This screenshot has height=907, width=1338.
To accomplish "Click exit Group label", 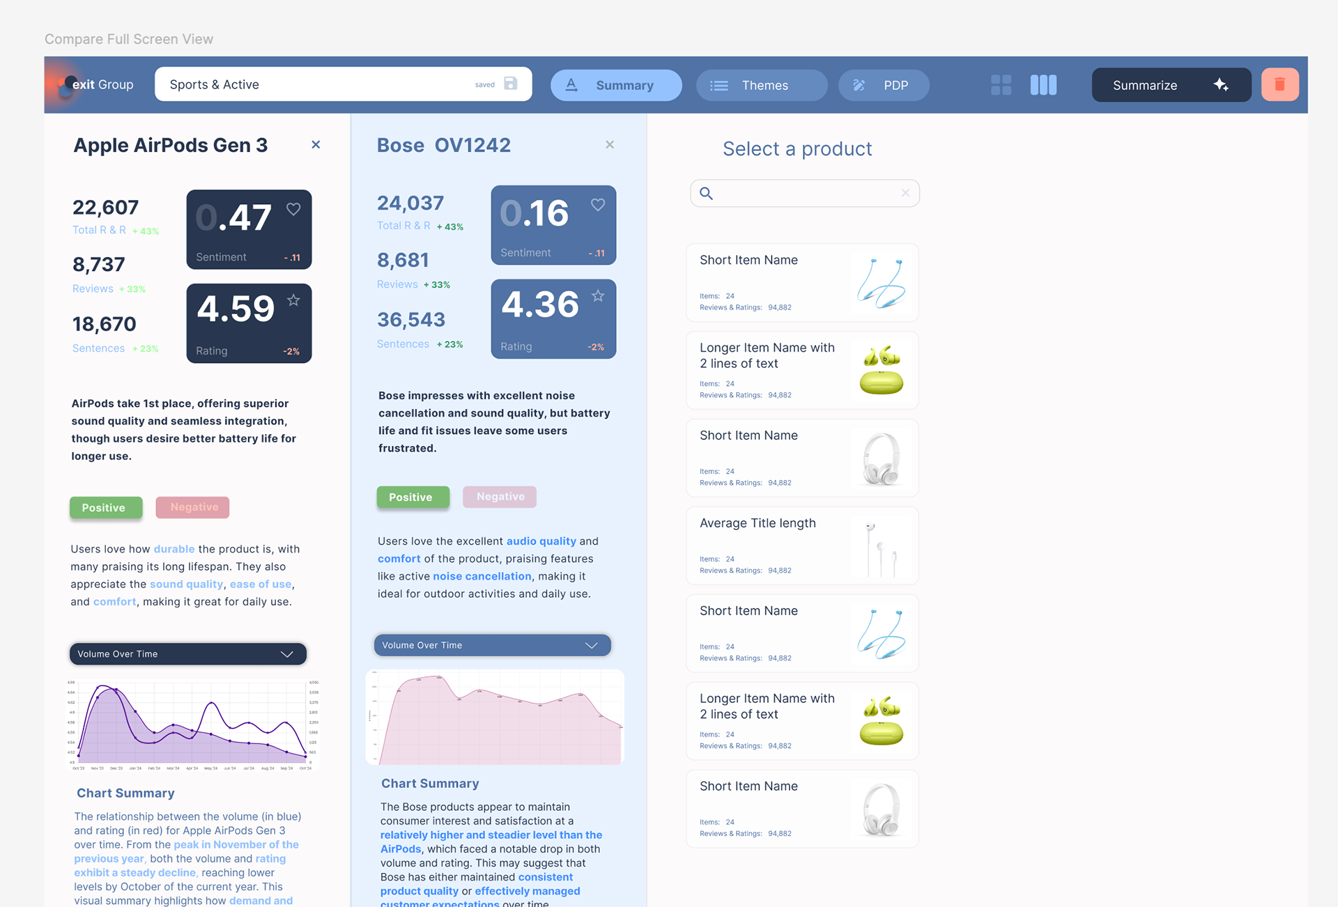I will 102,84.
